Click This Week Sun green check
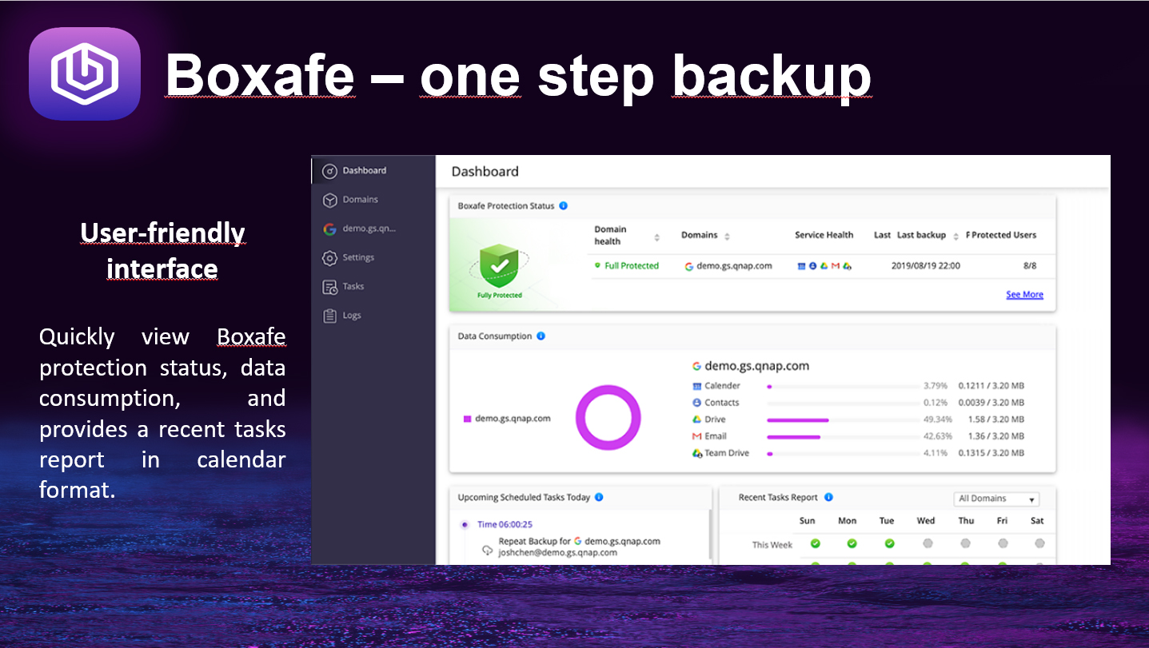 pos(816,543)
